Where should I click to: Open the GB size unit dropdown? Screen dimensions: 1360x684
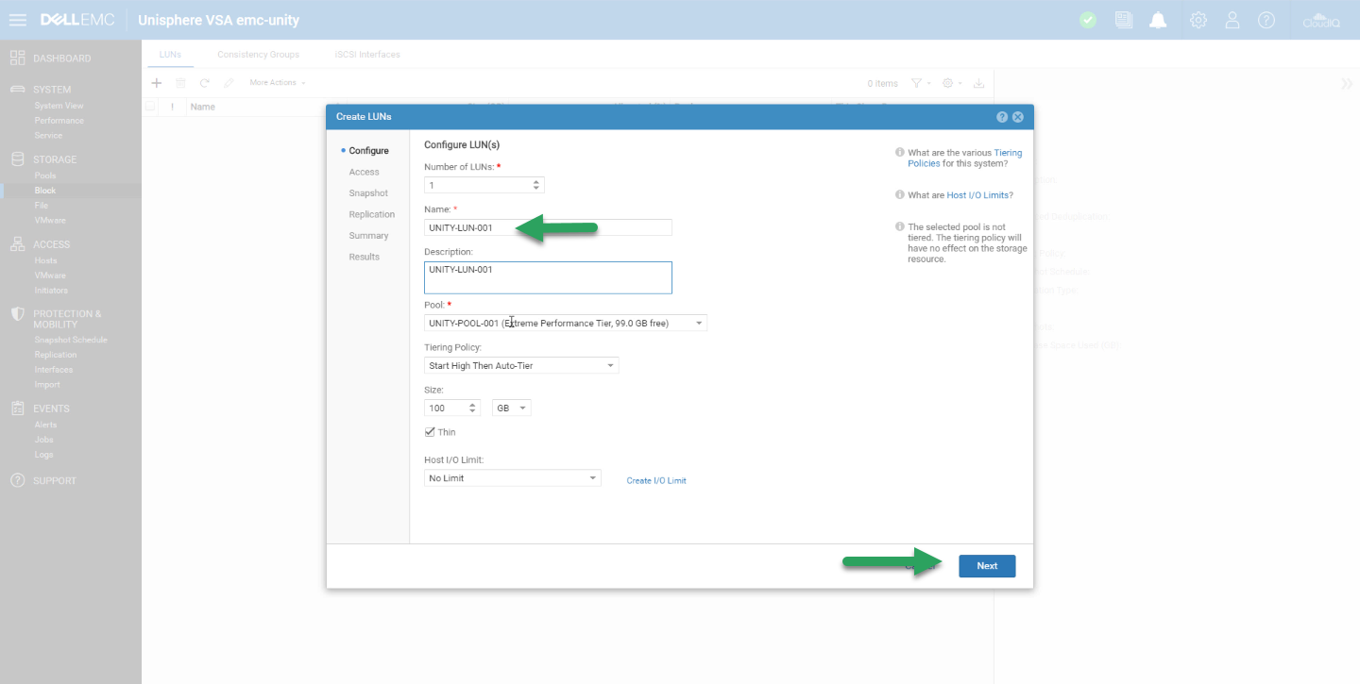512,408
